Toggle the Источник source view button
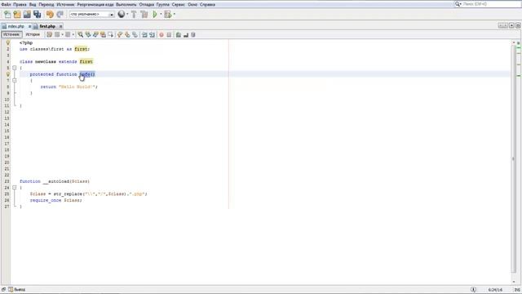Screen dimensions: 522x294 coord(11,34)
